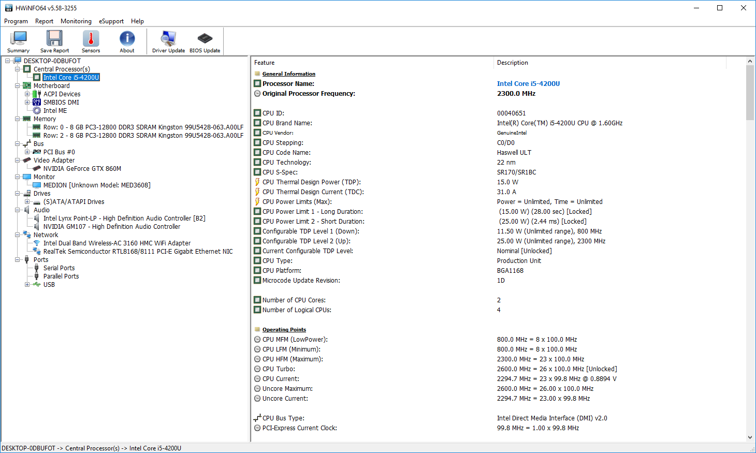Open the Help menu
Screen dimensions: 756x453
pyautogui.click(x=137, y=21)
